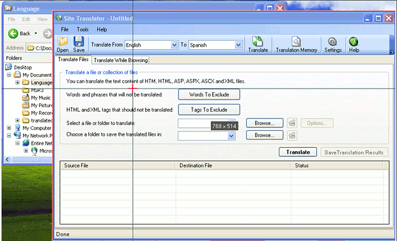Open the Translate From language dropdown
397x241 pixels.
tap(174, 45)
